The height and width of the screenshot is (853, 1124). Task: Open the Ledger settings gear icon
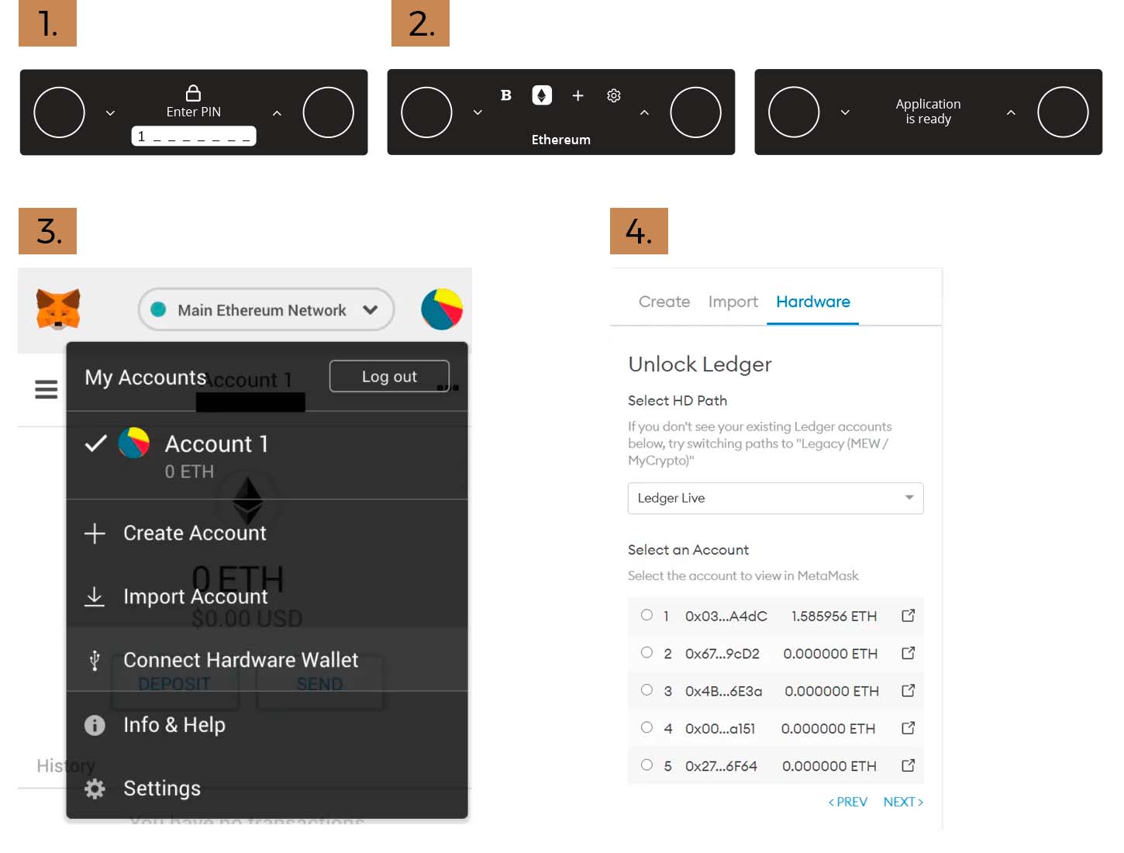[x=614, y=95]
